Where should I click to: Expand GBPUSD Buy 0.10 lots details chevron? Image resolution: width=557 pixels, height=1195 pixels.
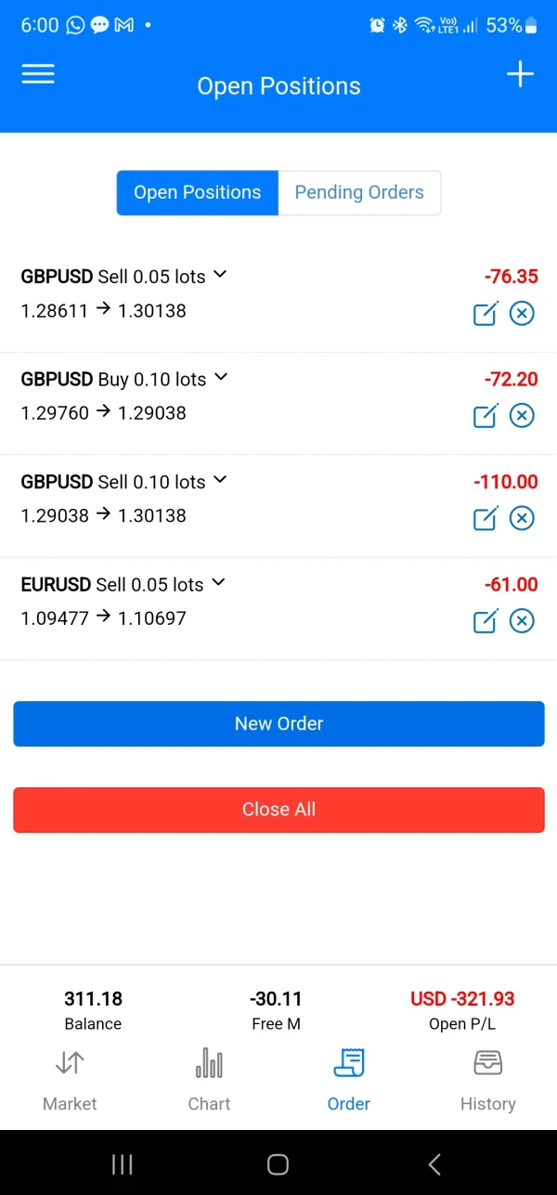point(220,377)
